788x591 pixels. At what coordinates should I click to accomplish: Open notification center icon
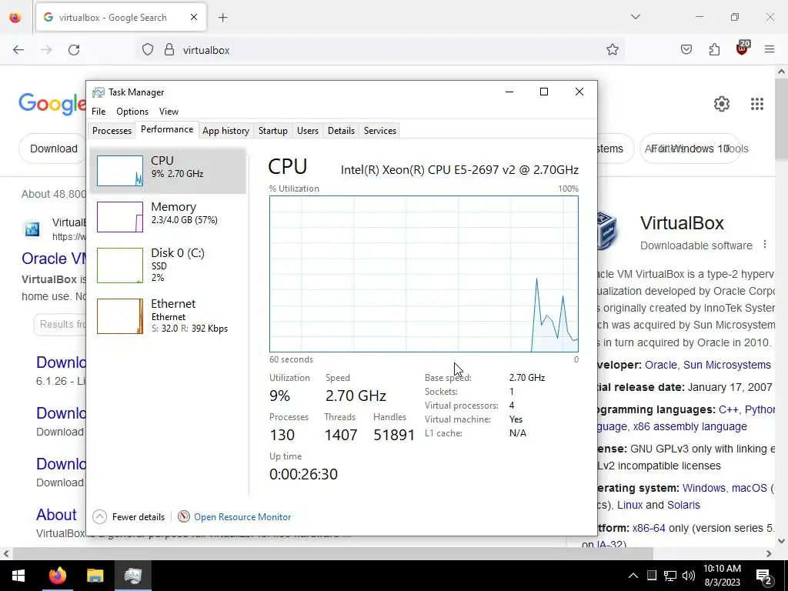764,576
